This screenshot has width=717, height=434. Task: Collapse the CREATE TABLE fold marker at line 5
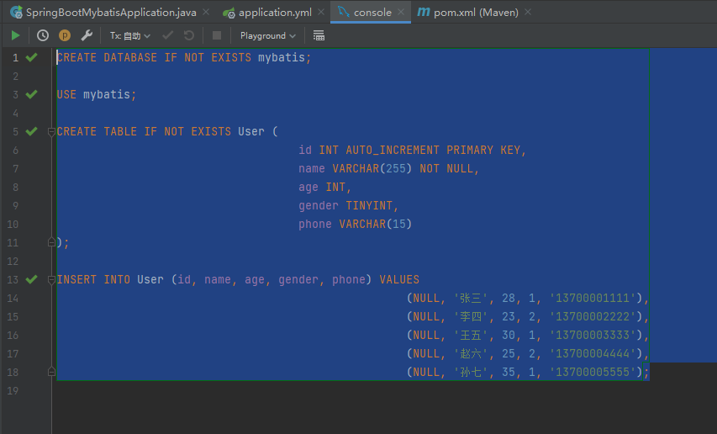(x=51, y=132)
